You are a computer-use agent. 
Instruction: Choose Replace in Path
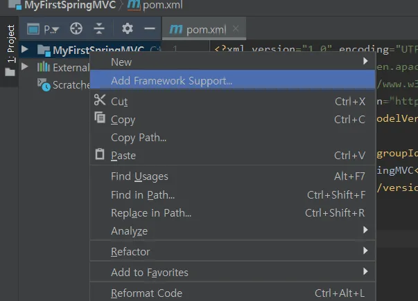point(151,213)
